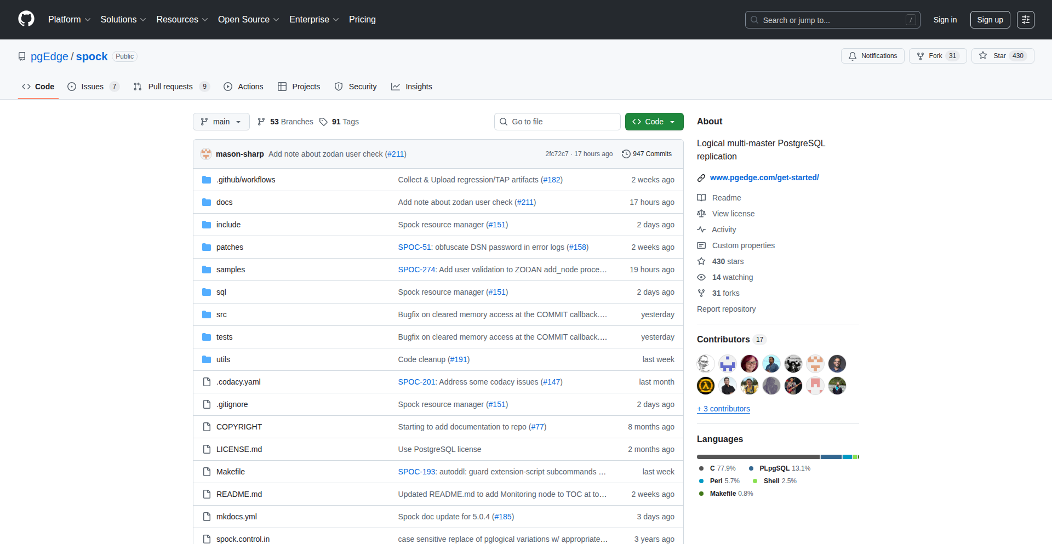Click the Pricing link
1052x544 pixels.
point(362,20)
